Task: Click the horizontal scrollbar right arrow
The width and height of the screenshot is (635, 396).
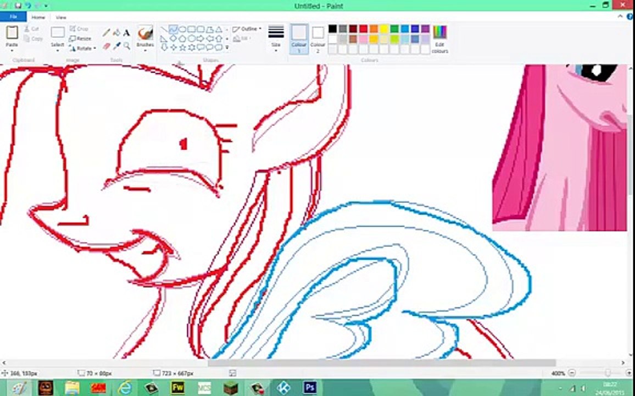Action: coord(623,363)
